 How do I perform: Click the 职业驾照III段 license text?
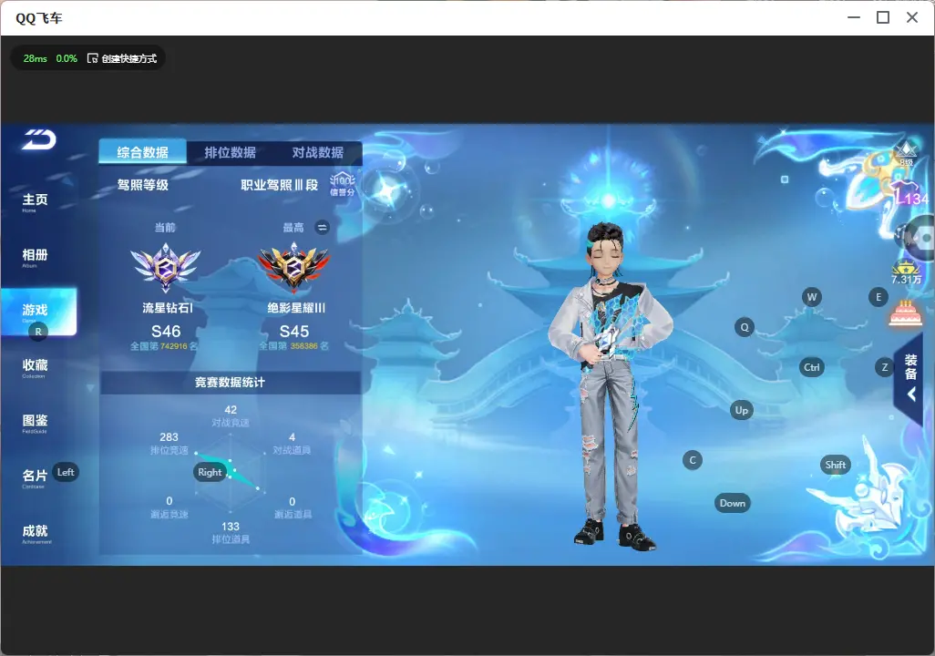(279, 185)
